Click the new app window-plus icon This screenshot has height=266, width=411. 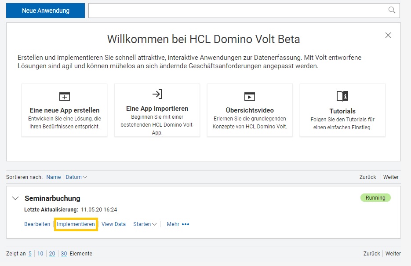pos(65,96)
